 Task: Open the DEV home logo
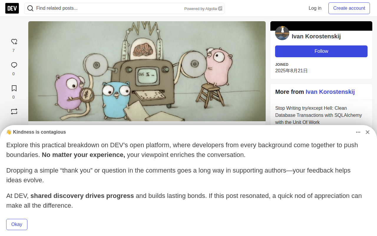click(12, 8)
